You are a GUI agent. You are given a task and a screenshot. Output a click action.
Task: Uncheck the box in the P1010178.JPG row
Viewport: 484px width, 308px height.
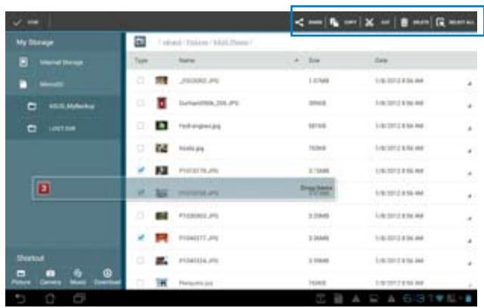tap(141, 170)
